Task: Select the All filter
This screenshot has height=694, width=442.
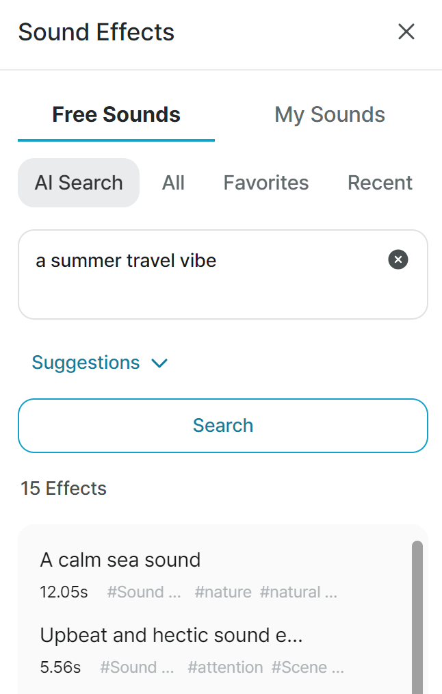Action: click(x=173, y=183)
